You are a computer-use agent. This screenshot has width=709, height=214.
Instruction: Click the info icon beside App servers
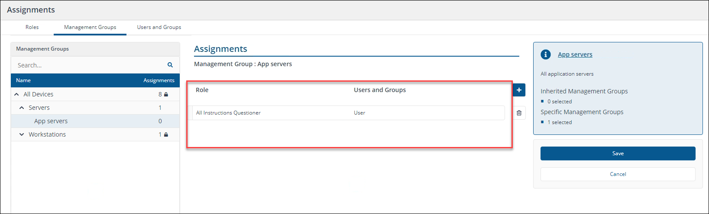click(546, 54)
